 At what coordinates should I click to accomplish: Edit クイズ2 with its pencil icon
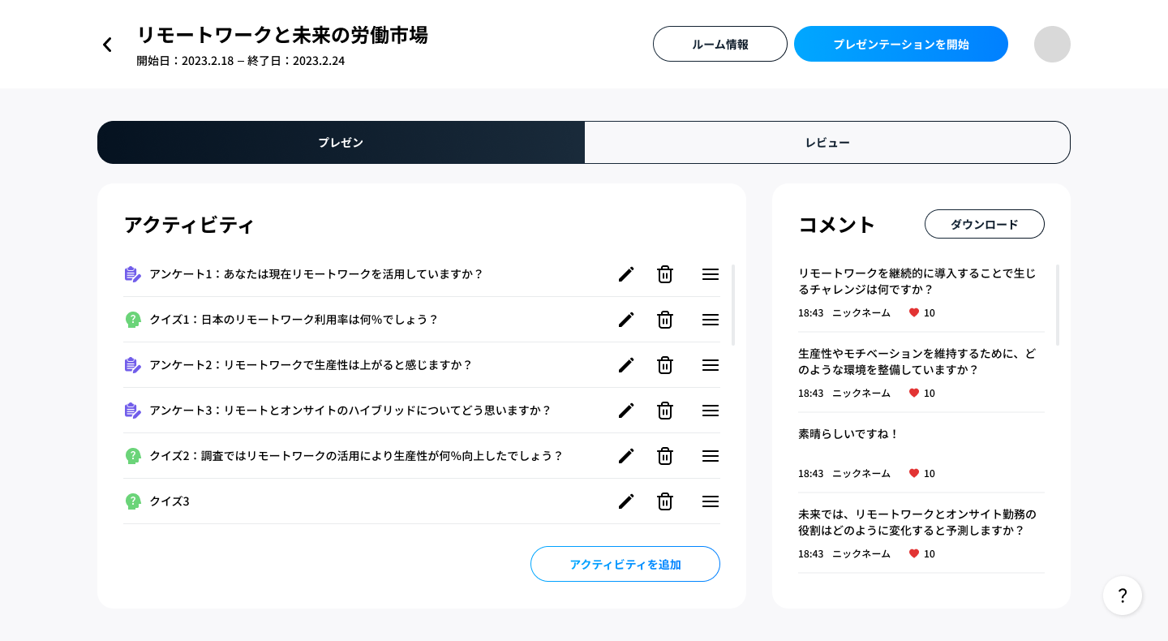(626, 456)
